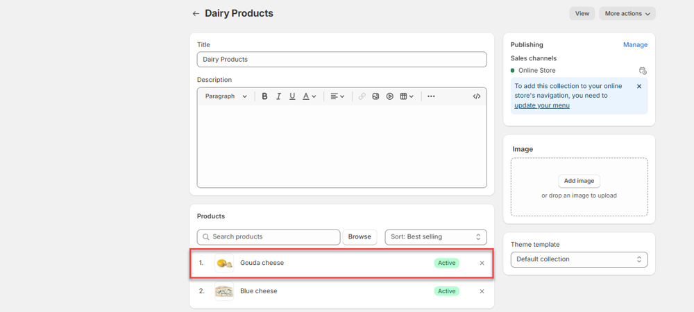This screenshot has width=694, height=312.
Task: Go back using the arrow beside Dairy Products
Action: coord(196,14)
